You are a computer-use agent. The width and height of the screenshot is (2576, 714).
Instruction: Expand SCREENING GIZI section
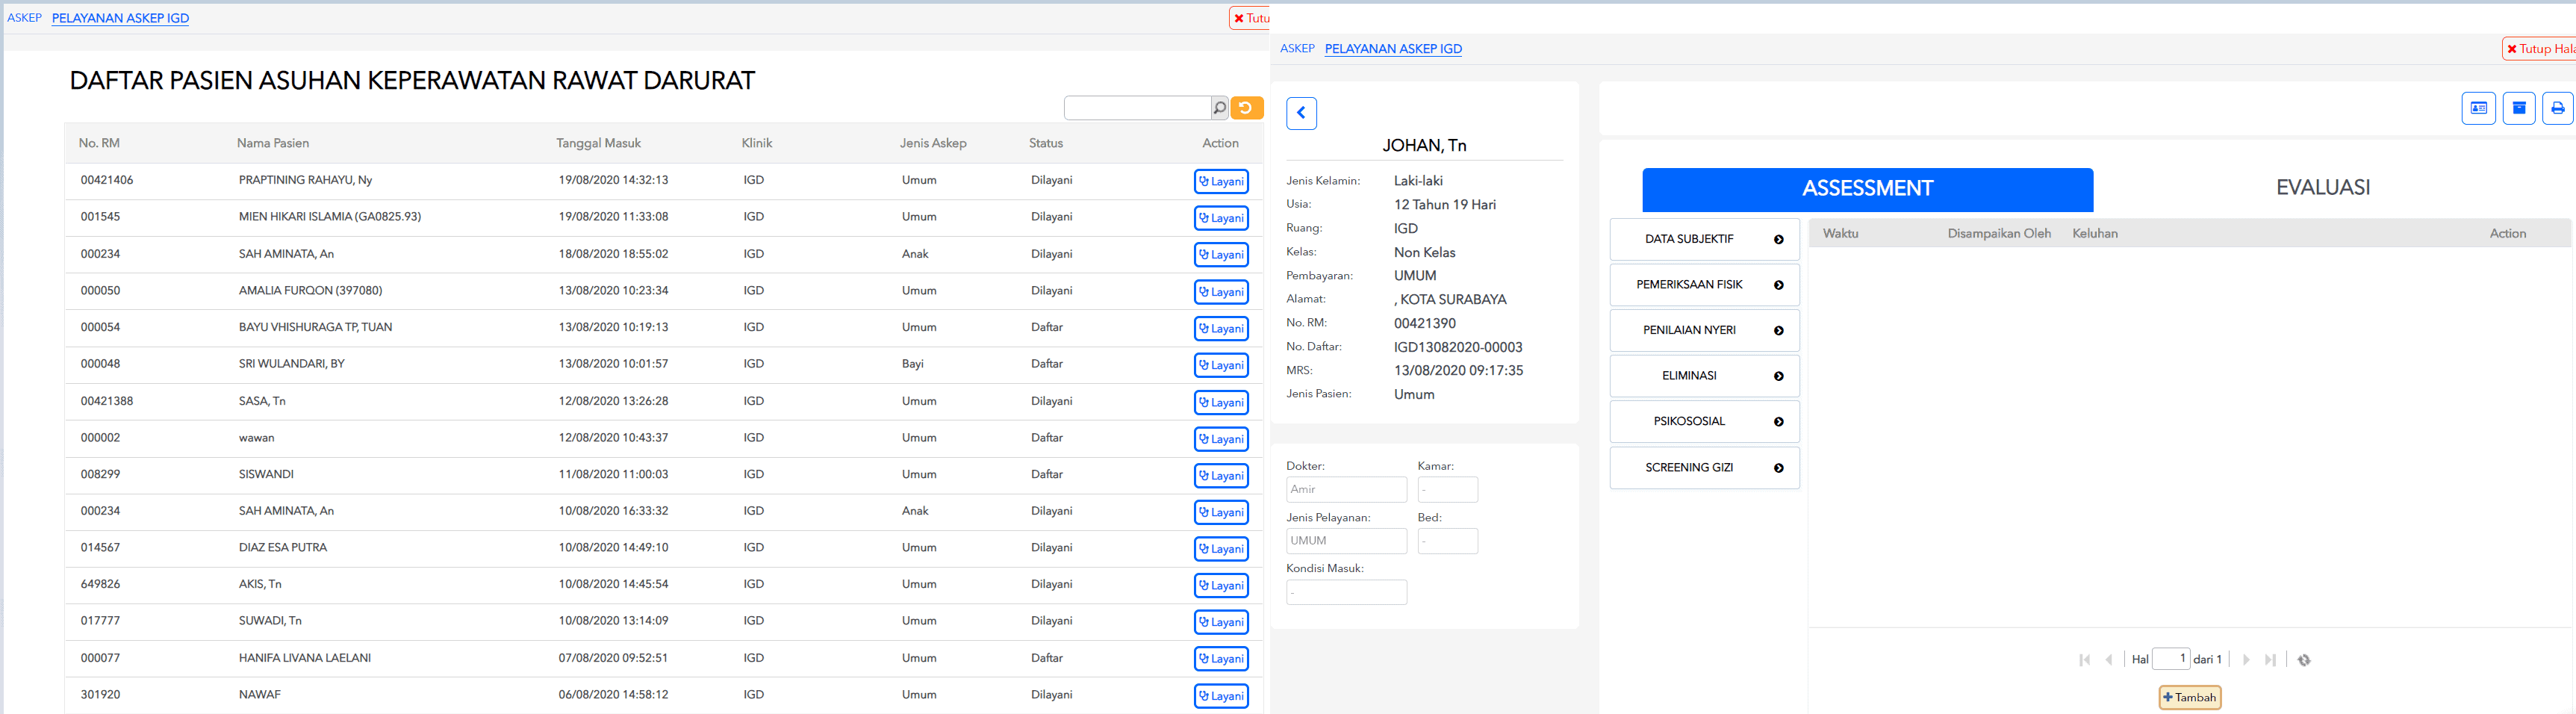click(x=1704, y=467)
